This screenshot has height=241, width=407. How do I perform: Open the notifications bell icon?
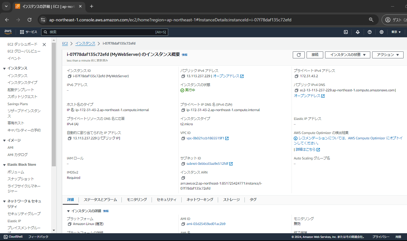coord(358,32)
